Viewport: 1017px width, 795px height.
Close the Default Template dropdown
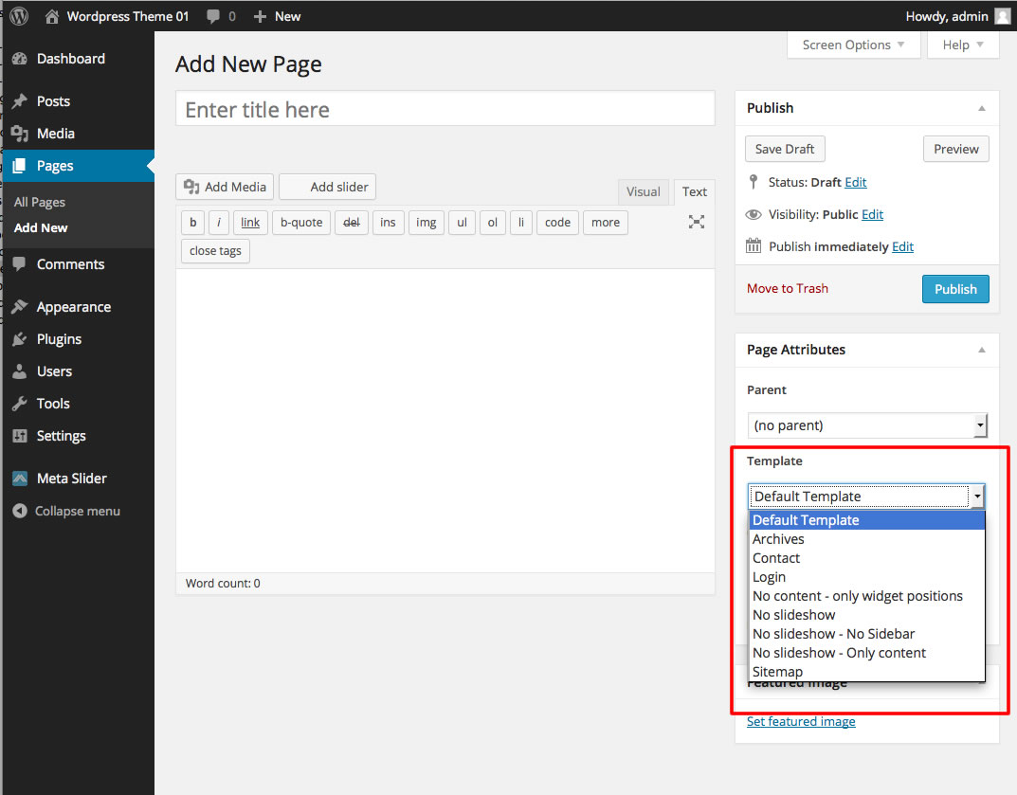866,497
